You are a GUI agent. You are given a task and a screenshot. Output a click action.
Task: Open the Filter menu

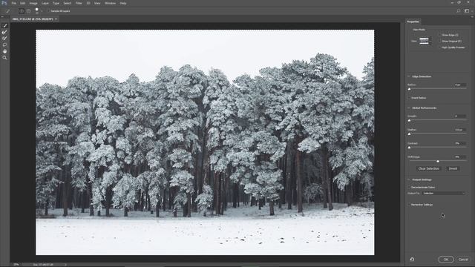pos(79,3)
